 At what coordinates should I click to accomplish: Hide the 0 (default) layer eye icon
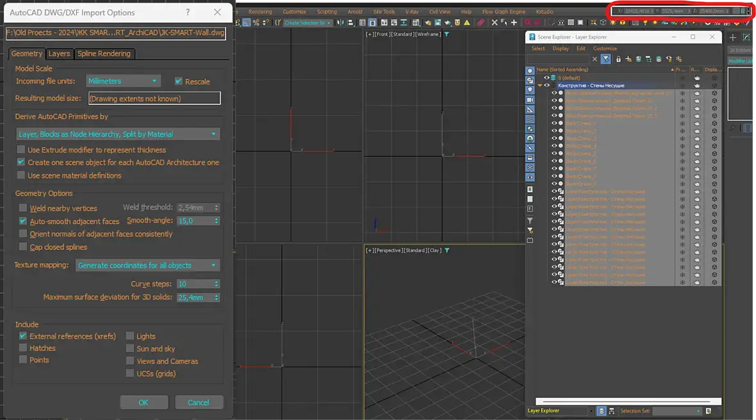[546, 78]
